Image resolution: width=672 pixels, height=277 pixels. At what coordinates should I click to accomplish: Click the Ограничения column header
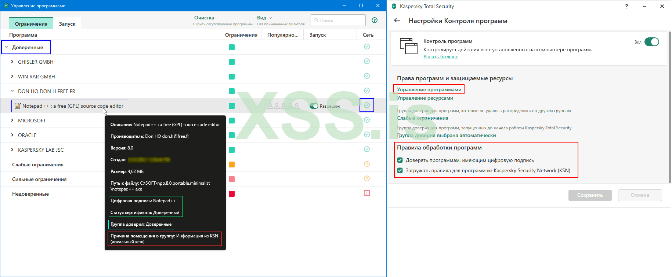(x=241, y=35)
